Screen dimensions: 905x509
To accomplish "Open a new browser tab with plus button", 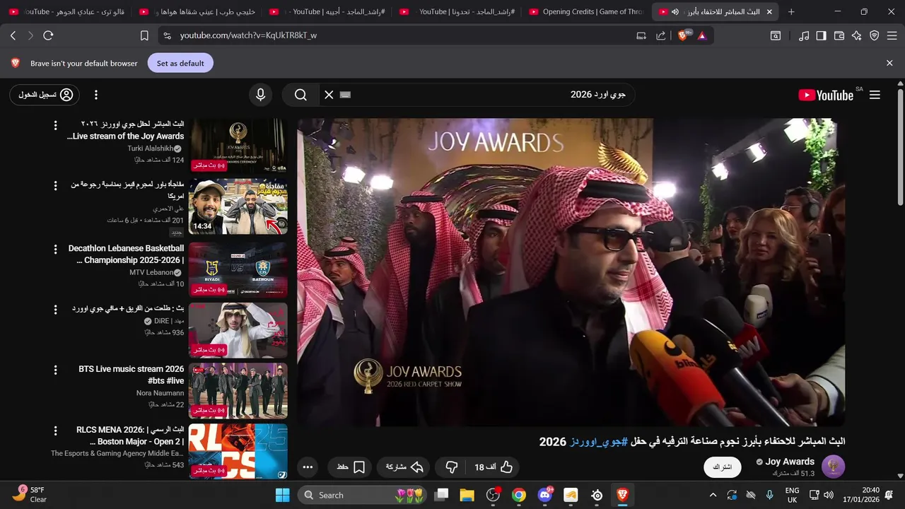I will pyautogui.click(x=791, y=12).
